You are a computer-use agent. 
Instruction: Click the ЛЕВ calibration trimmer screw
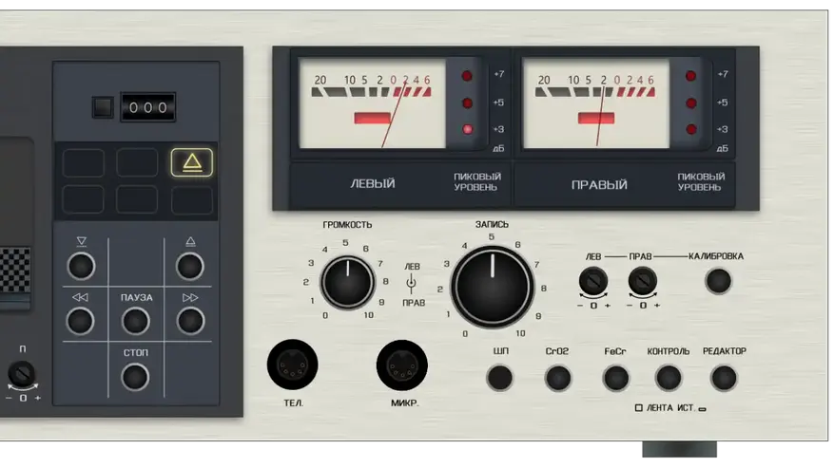pos(593,280)
